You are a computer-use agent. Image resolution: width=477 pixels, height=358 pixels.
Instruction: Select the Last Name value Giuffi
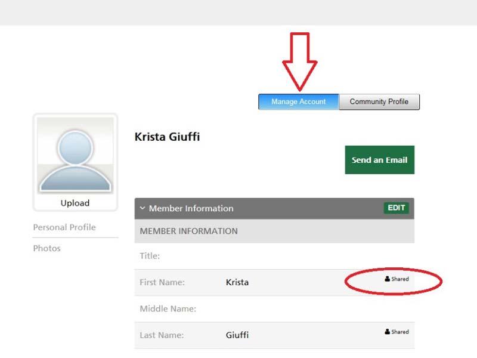pos(237,335)
